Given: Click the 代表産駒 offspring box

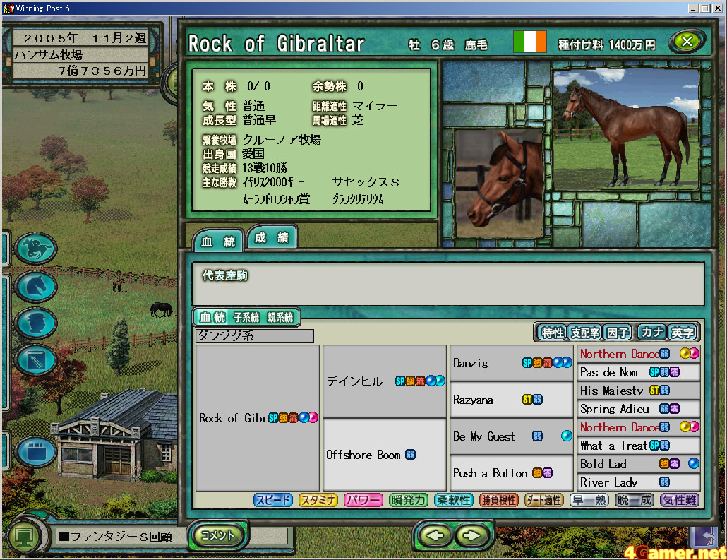Looking at the screenshot, I should 448,283.
